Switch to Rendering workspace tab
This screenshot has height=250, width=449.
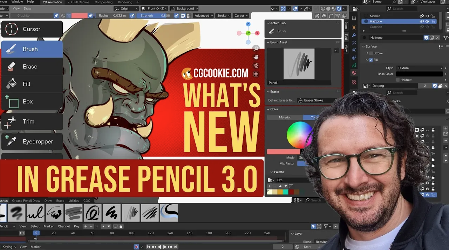pos(125,2)
